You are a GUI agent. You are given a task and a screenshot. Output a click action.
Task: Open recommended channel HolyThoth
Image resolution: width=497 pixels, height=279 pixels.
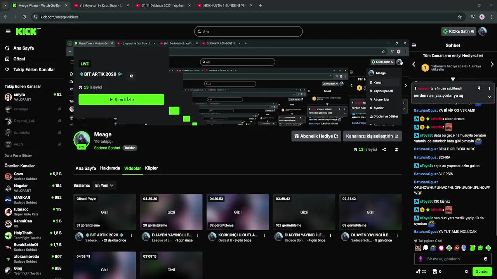pyautogui.click(x=33, y=235)
